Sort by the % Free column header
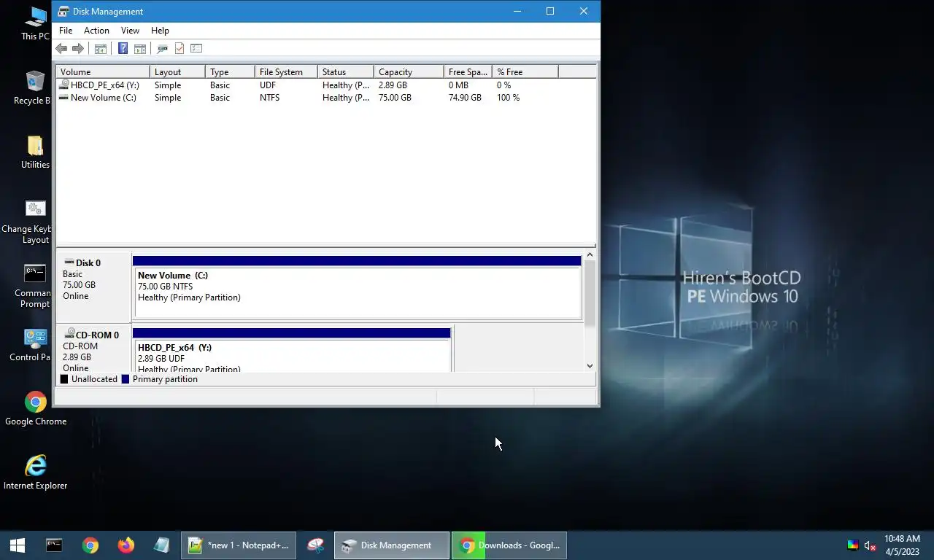The height and width of the screenshot is (560, 934). click(x=525, y=71)
